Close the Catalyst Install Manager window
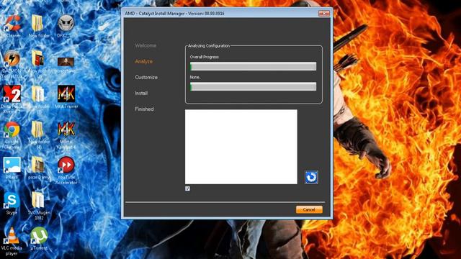 coord(324,13)
